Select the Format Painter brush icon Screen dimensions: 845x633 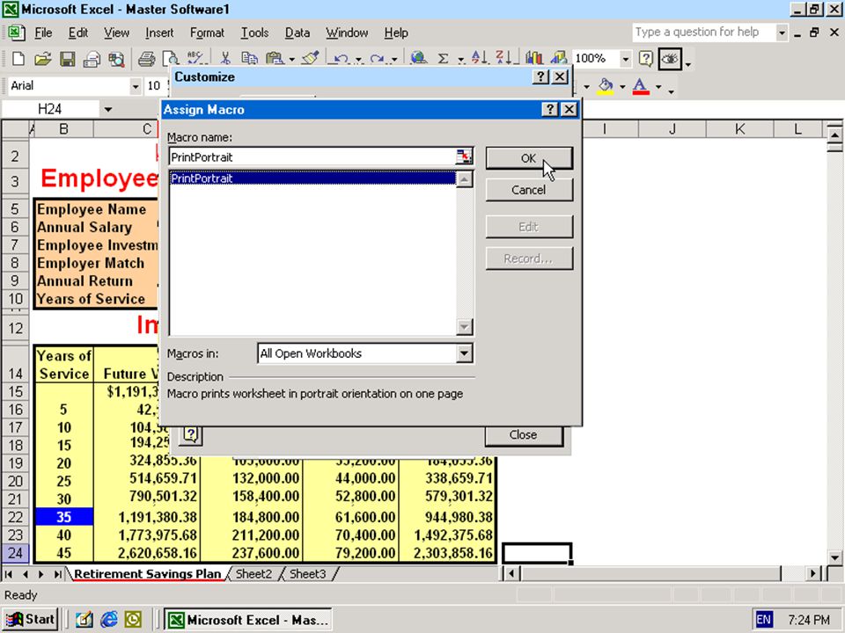click(311, 59)
